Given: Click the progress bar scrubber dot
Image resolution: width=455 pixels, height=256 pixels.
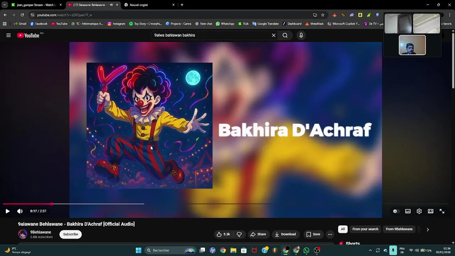Looking at the screenshot, I should 52,204.
